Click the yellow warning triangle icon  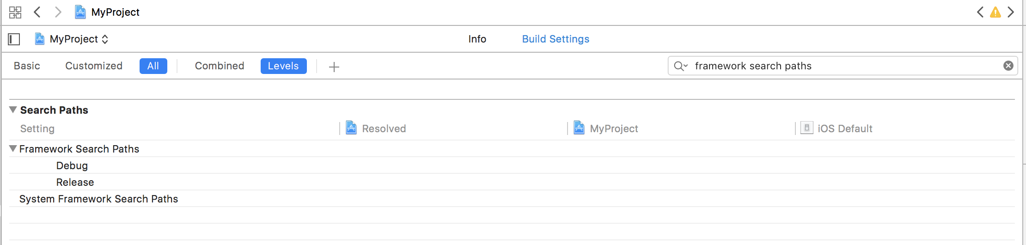coord(995,12)
